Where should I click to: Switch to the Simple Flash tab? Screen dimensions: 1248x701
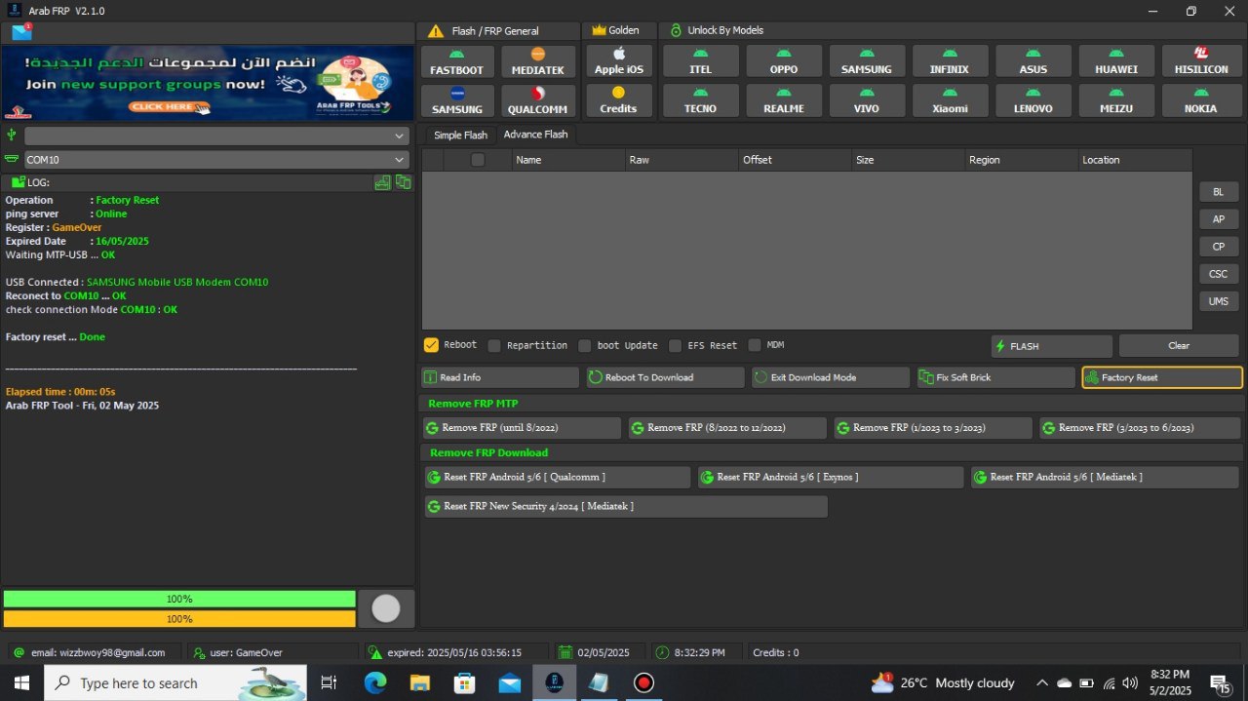point(460,135)
